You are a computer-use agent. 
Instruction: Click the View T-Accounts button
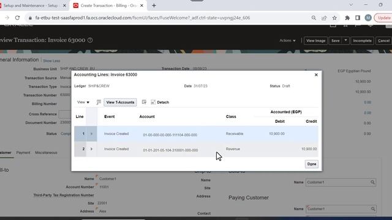[120, 102]
